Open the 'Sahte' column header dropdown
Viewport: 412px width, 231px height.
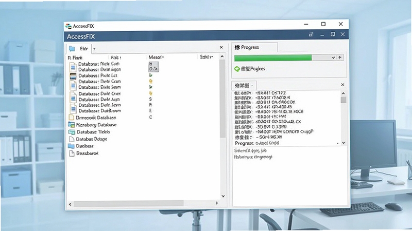[212, 57]
